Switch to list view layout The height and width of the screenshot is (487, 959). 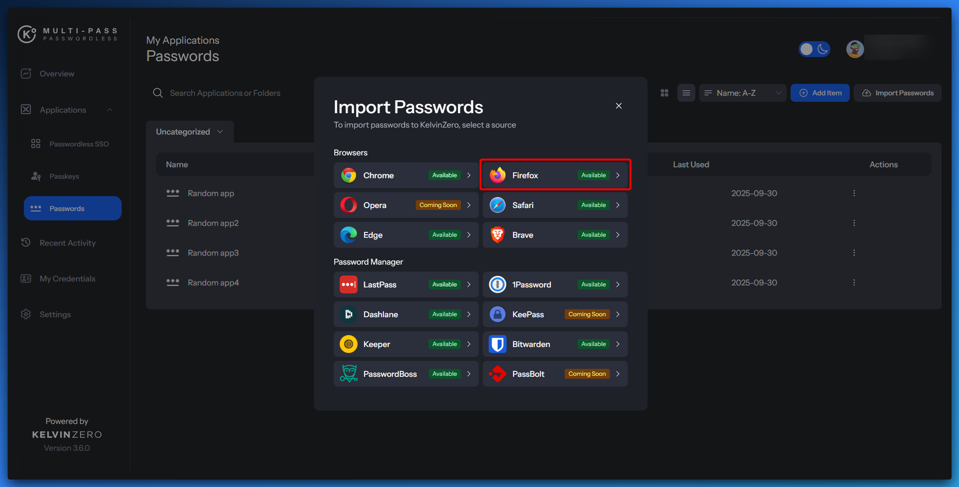pos(686,93)
